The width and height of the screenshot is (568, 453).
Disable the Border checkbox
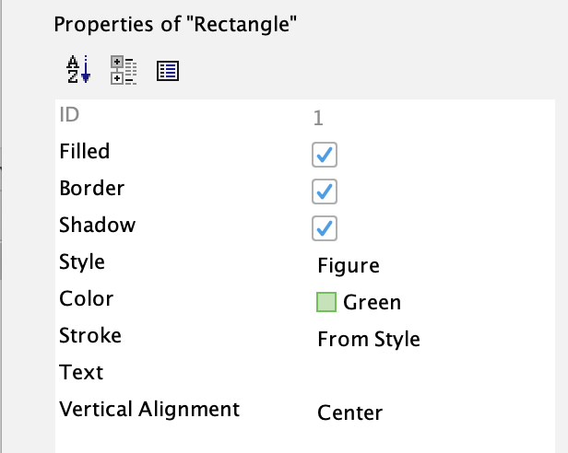click(x=325, y=192)
